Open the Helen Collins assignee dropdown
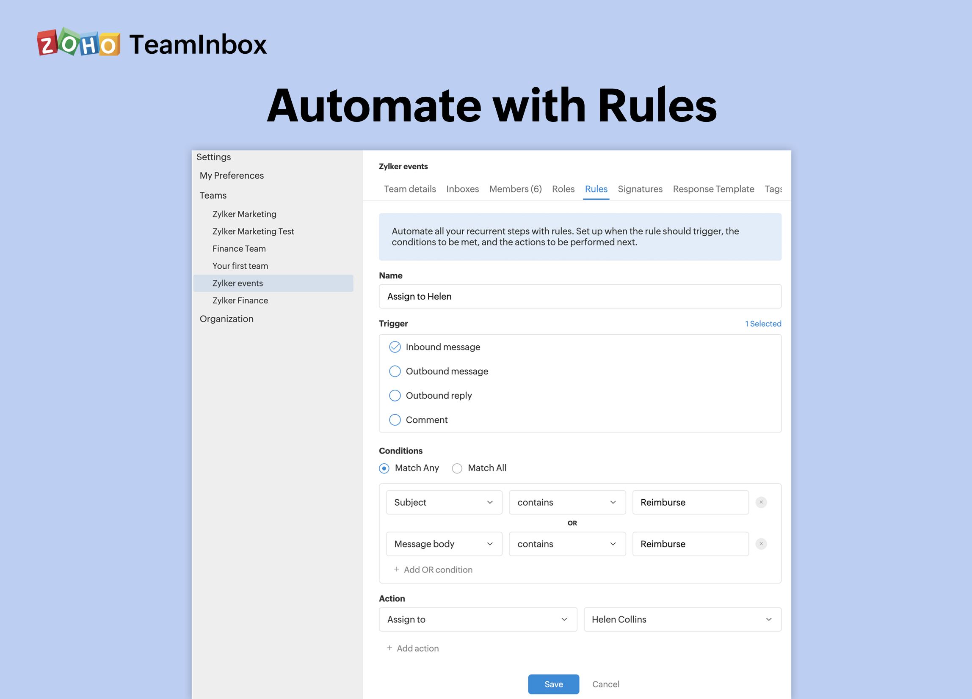This screenshot has height=699, width=972. [682, 619]
